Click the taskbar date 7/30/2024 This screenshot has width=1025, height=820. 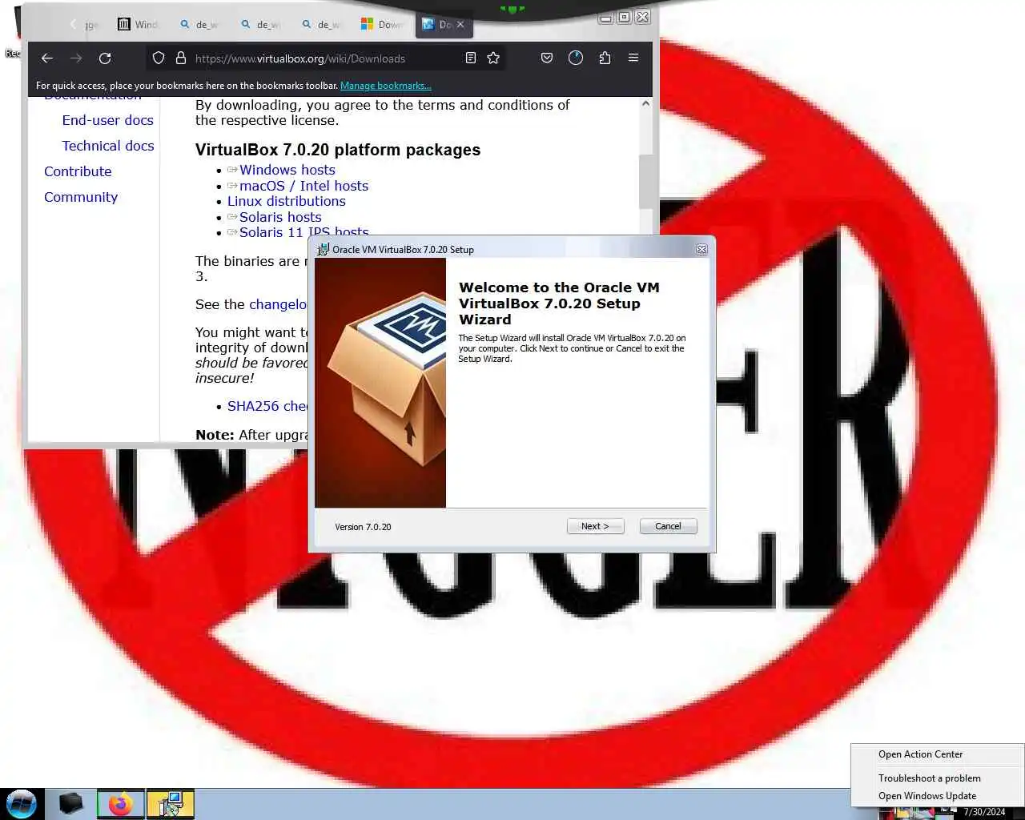click(x=984, y=812)
